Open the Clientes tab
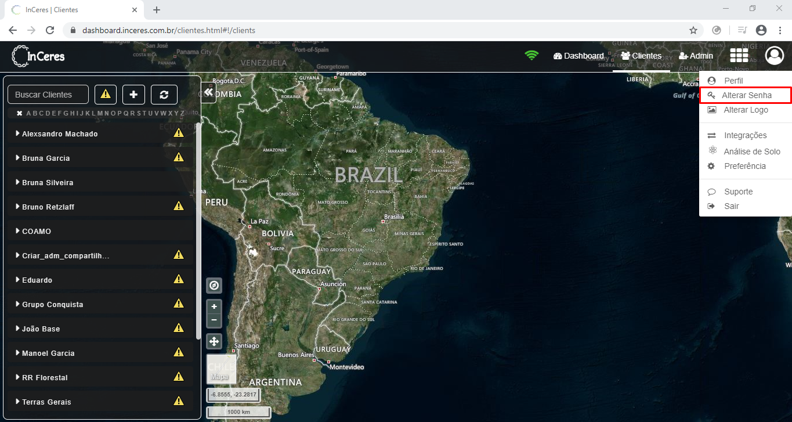This screenshot has height=422, width=792. coord(641,56)
